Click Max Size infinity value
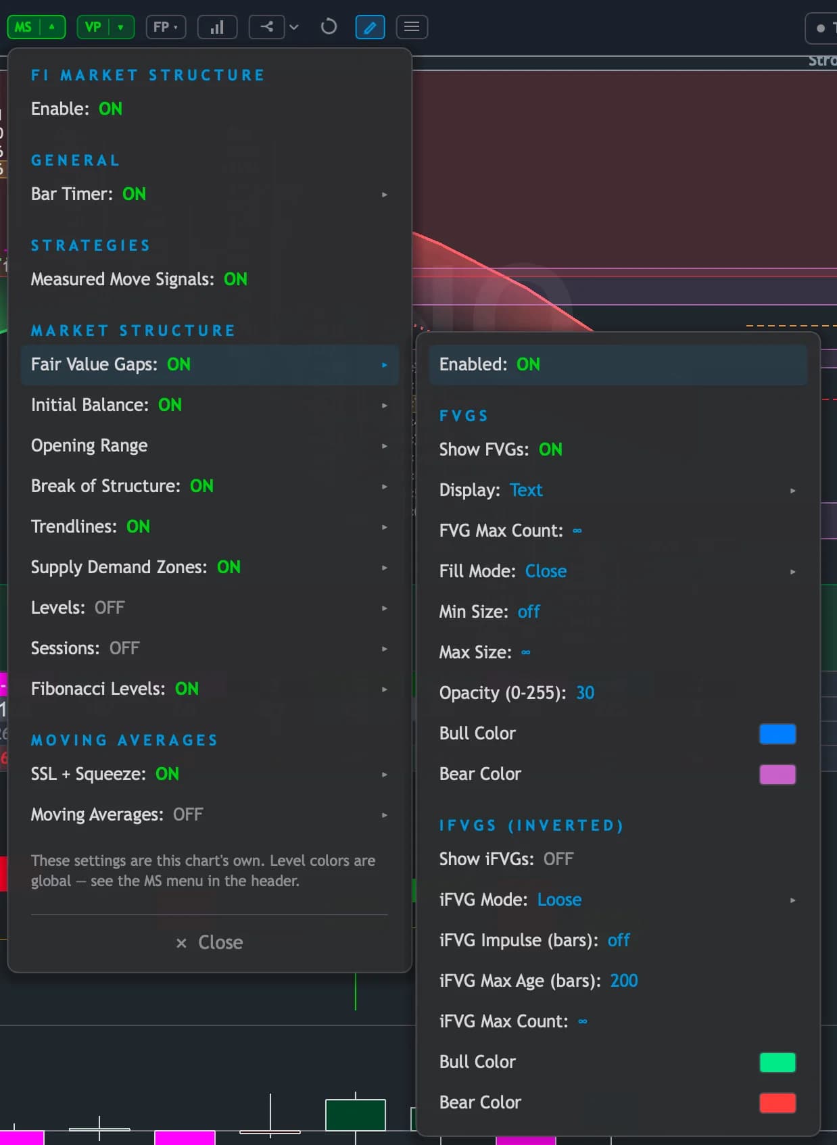Screen dimensions: 837x1145 point(526,652)
